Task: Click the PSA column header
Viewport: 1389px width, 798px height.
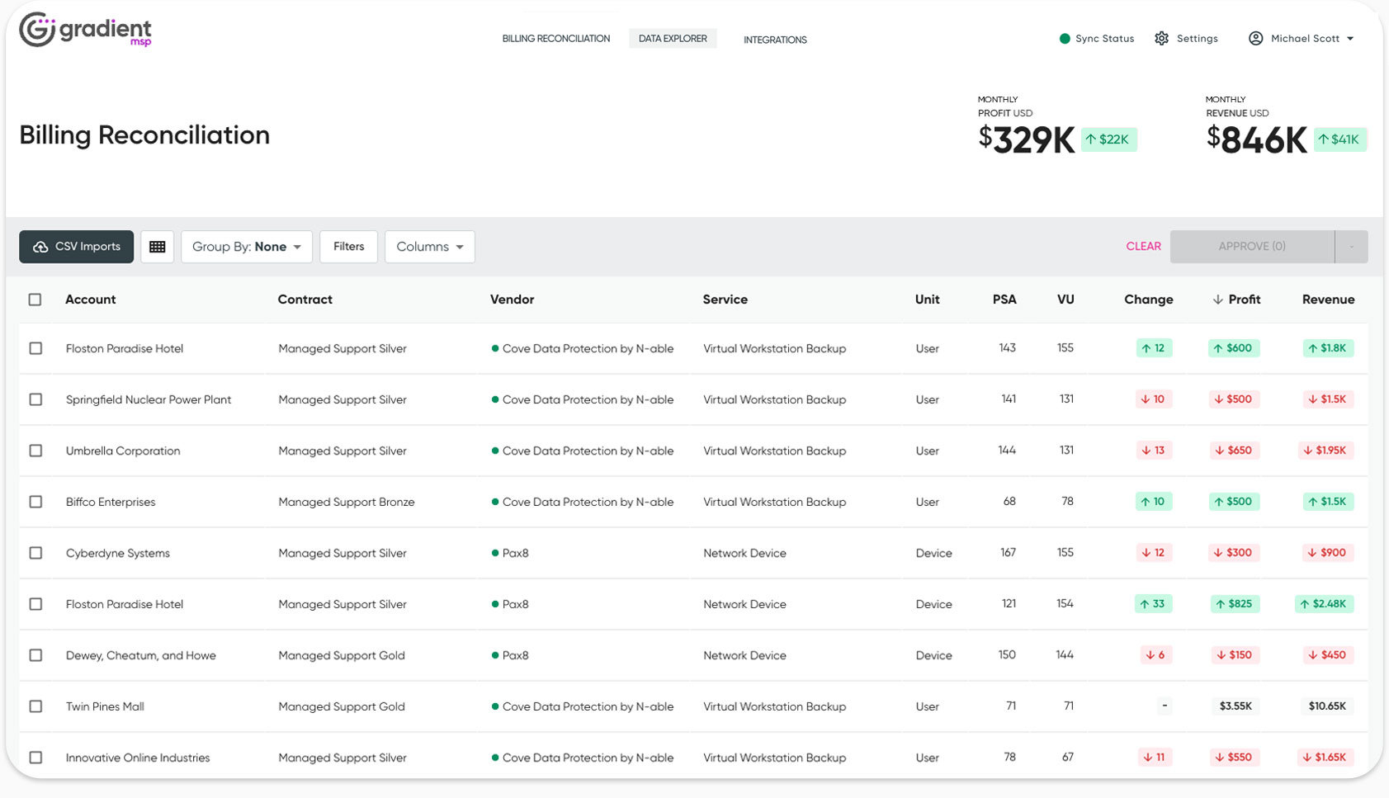Action: (x=1004, y=300)
